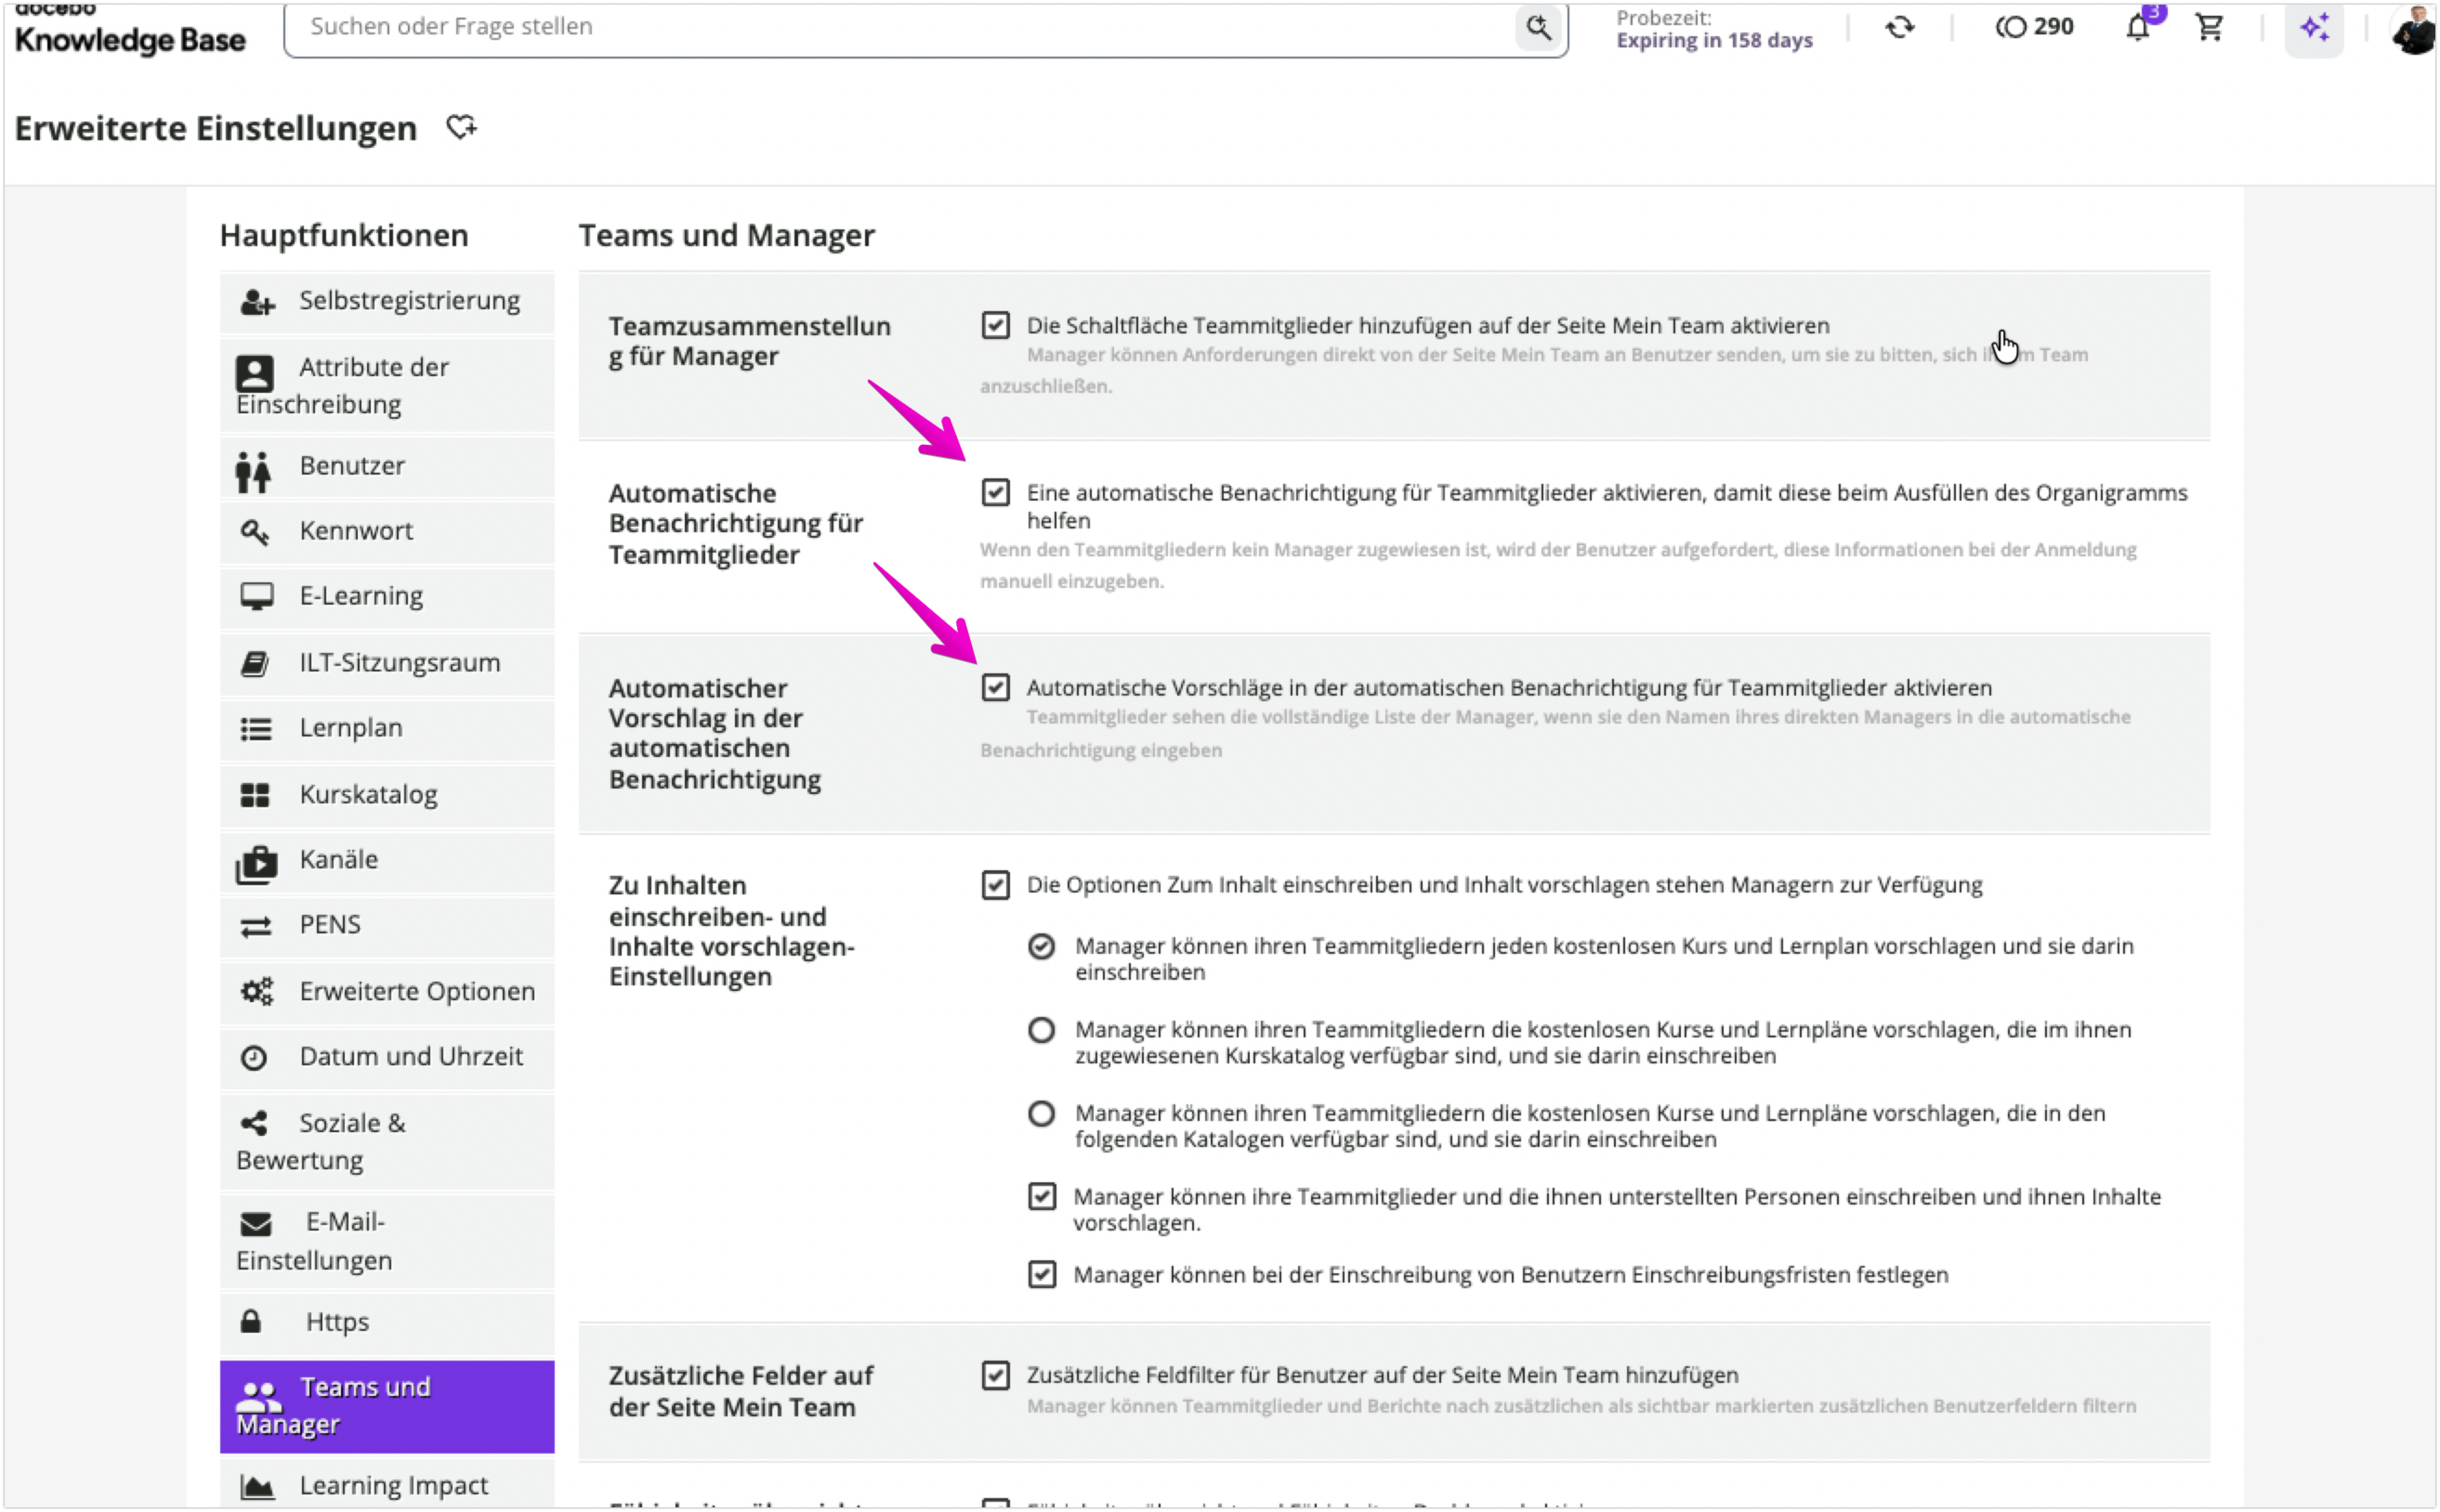Toggle Zum Inhalt einschreiben options checkbox
2440x1512 pixels.
(996, 885)
